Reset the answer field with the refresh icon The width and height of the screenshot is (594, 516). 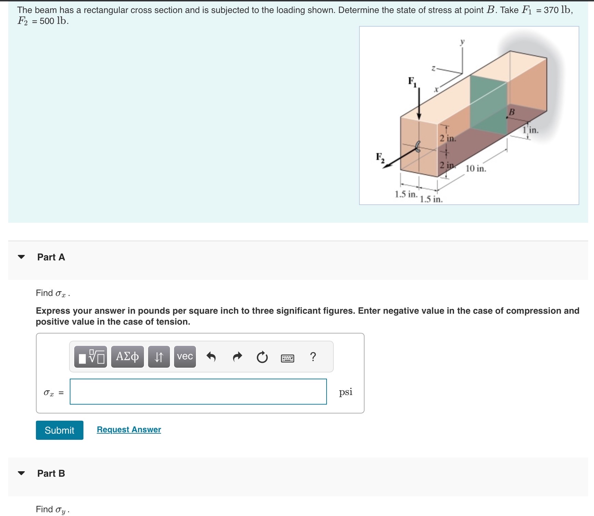(262, 357)
